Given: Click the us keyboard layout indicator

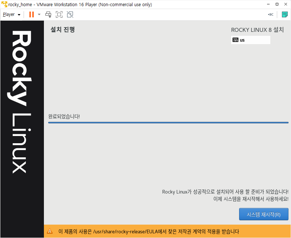Looking at the screenshot, I should click(x=250, y=40).
